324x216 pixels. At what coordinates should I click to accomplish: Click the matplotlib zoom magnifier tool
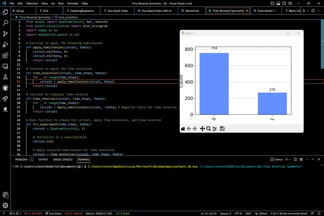pyautogui.click(x=208, y=129)
